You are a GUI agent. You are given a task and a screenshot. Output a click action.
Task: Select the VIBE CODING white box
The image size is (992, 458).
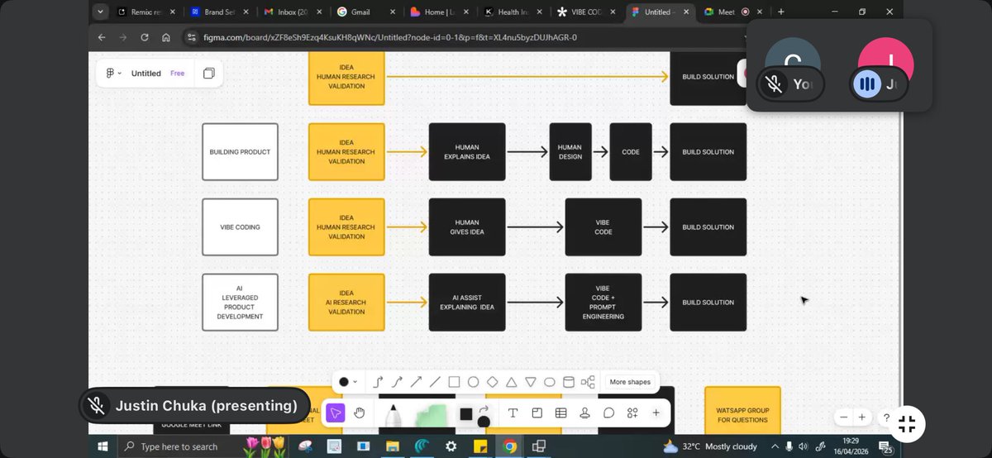(x=240, y=227)
